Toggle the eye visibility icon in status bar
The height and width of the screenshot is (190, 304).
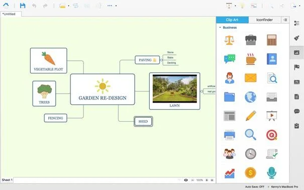pyautogui.click(x=186, y=180)
